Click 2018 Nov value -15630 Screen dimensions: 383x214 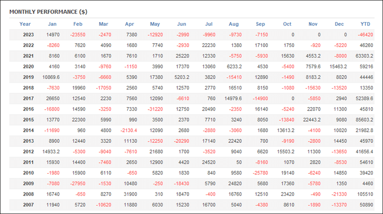tap(313, 88)
